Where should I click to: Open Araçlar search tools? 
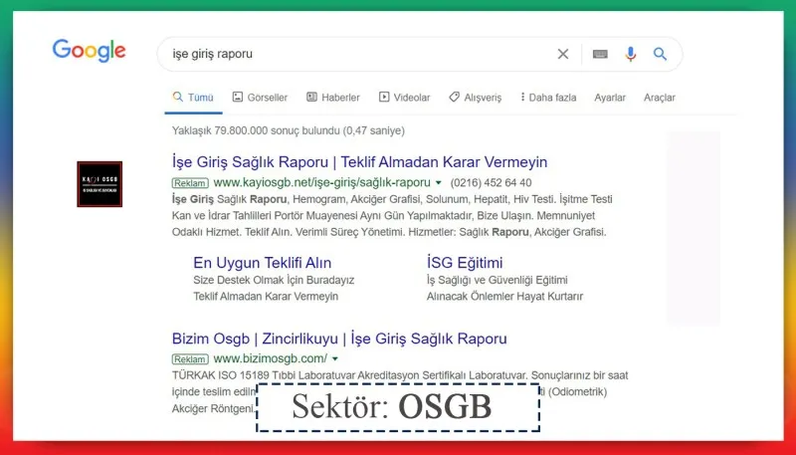(660, 98)
